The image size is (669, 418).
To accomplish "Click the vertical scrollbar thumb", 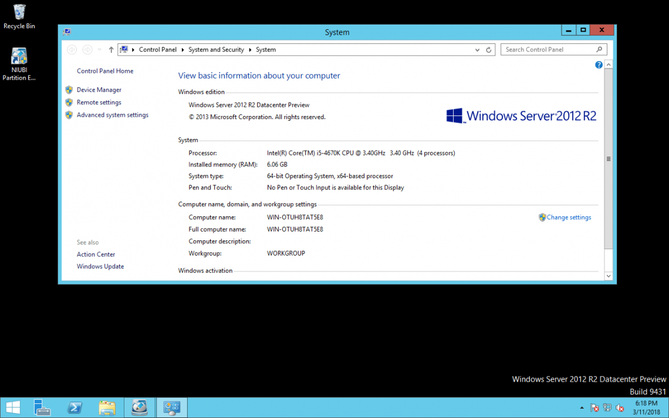I will pyautogui.click(x=609, y=159).
